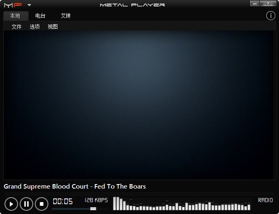Switch to the 本地 tab
Viewport: 279px width, 214px height.
15,16
